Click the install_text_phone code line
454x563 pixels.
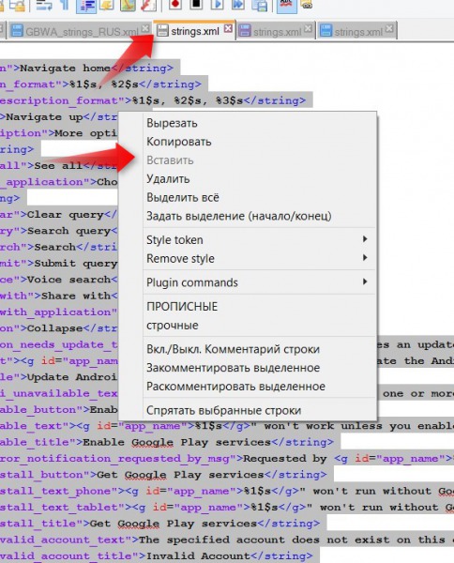point(227,491)
